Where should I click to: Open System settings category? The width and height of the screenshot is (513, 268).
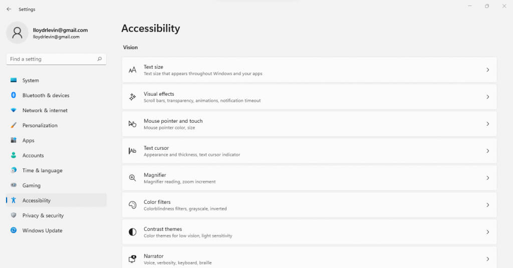pyautogui.click(x=31, y=80)
